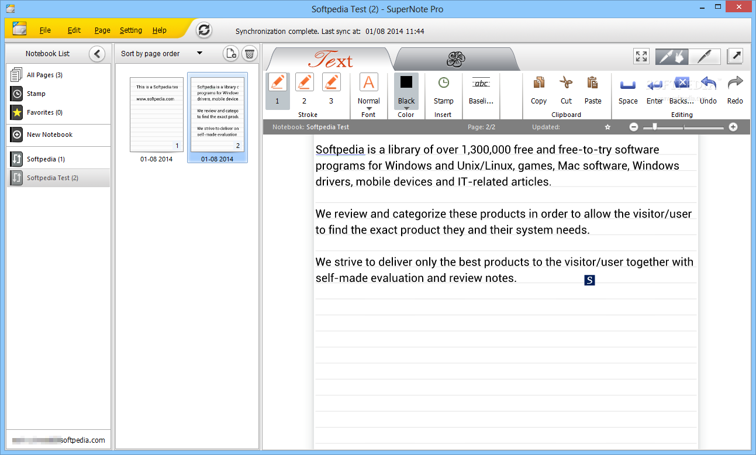Open the Setting menu
This screenshot has height=455, width=756.
(131, 30)
